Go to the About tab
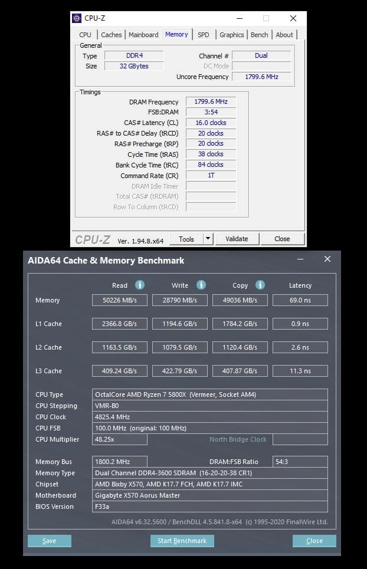This screenshot has height=569, width=367. pos(284,35)
